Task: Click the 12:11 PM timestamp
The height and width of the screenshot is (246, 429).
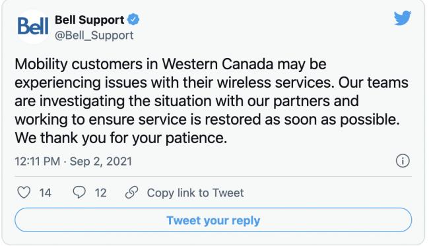Action: pyautogui.click(x=38, y=162)
